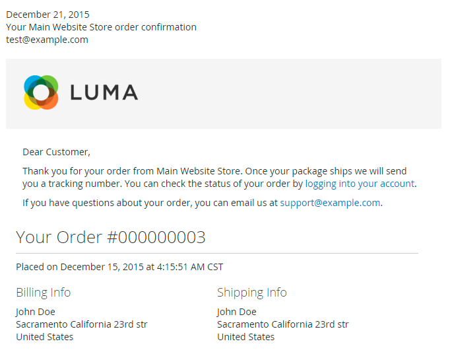
Task: Click the Billing Info heading
Action: pos(43,292)
